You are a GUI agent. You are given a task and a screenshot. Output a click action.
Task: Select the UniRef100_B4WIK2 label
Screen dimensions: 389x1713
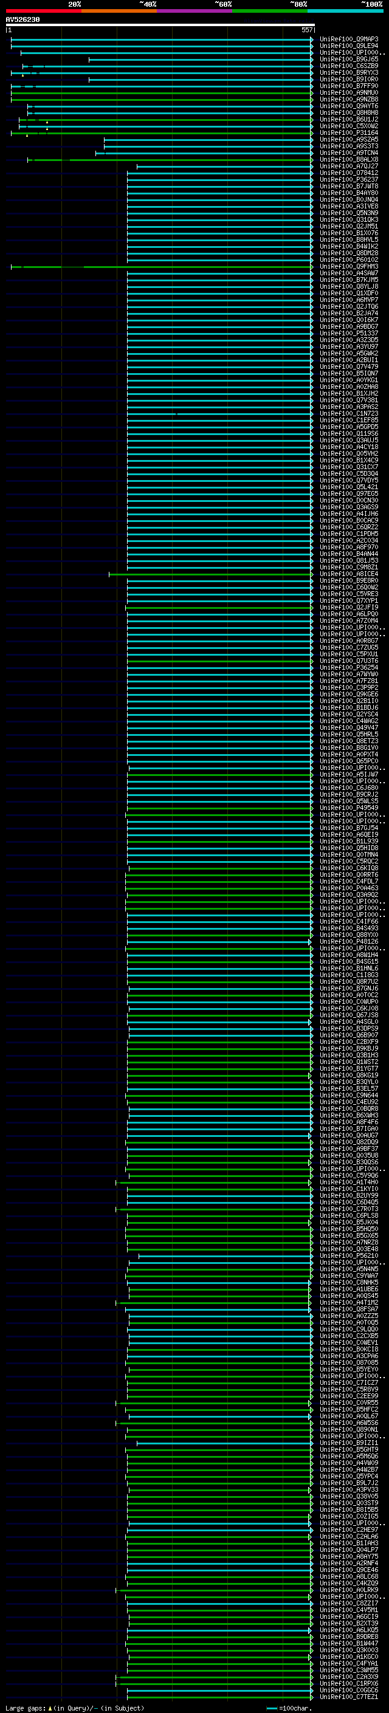pos(348,246)
